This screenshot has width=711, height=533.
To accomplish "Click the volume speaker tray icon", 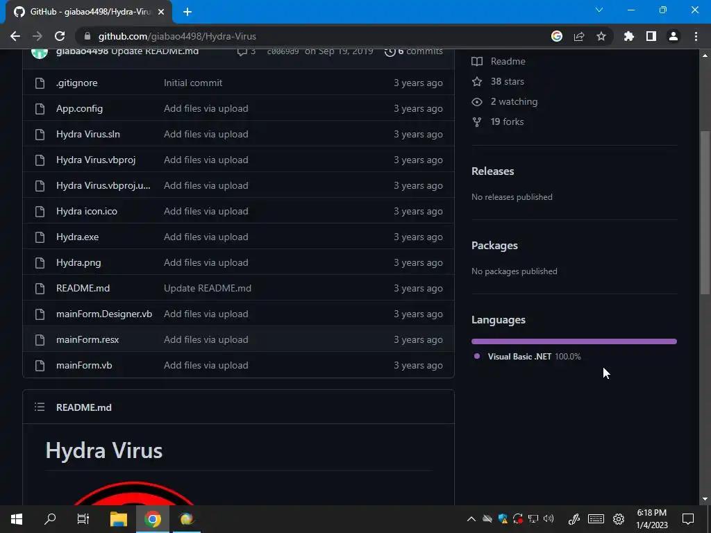I will point(549,518).
